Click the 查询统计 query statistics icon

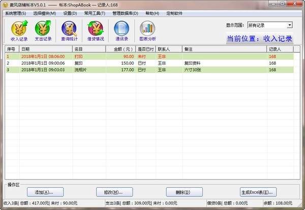(x=69, y=31)
